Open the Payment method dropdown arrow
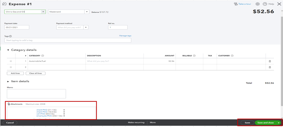Image resolution: width=283 pixels, height=127 pixels. (x=86, y=27)
